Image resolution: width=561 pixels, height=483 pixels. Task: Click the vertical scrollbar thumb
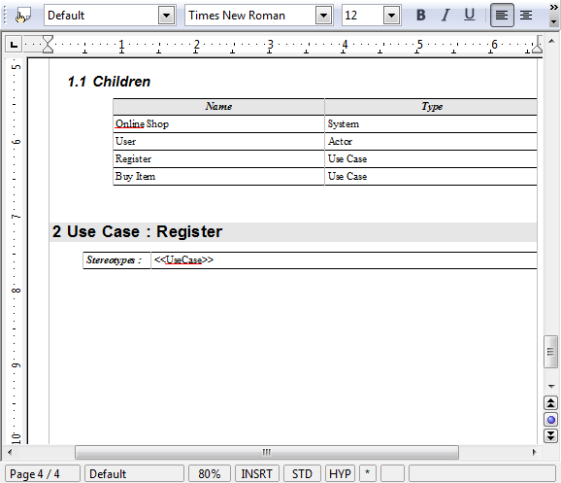click(x=550, y=352)
